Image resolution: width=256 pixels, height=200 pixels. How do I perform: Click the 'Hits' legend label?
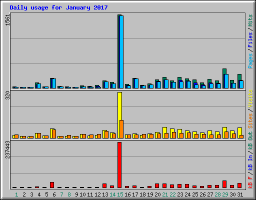pyautogui.click(x=250, y=20)
